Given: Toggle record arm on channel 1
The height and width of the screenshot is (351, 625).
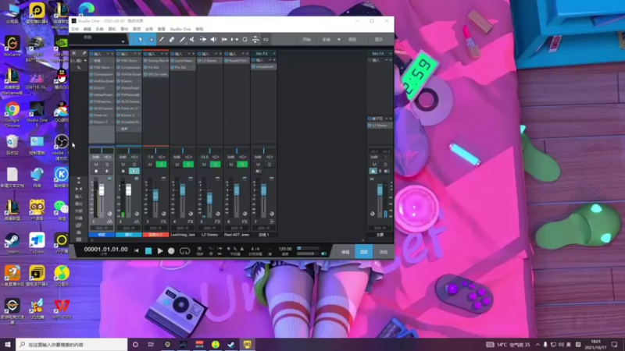Looking at the screenshot, I should pyautogui.click(x=96, y=171).
